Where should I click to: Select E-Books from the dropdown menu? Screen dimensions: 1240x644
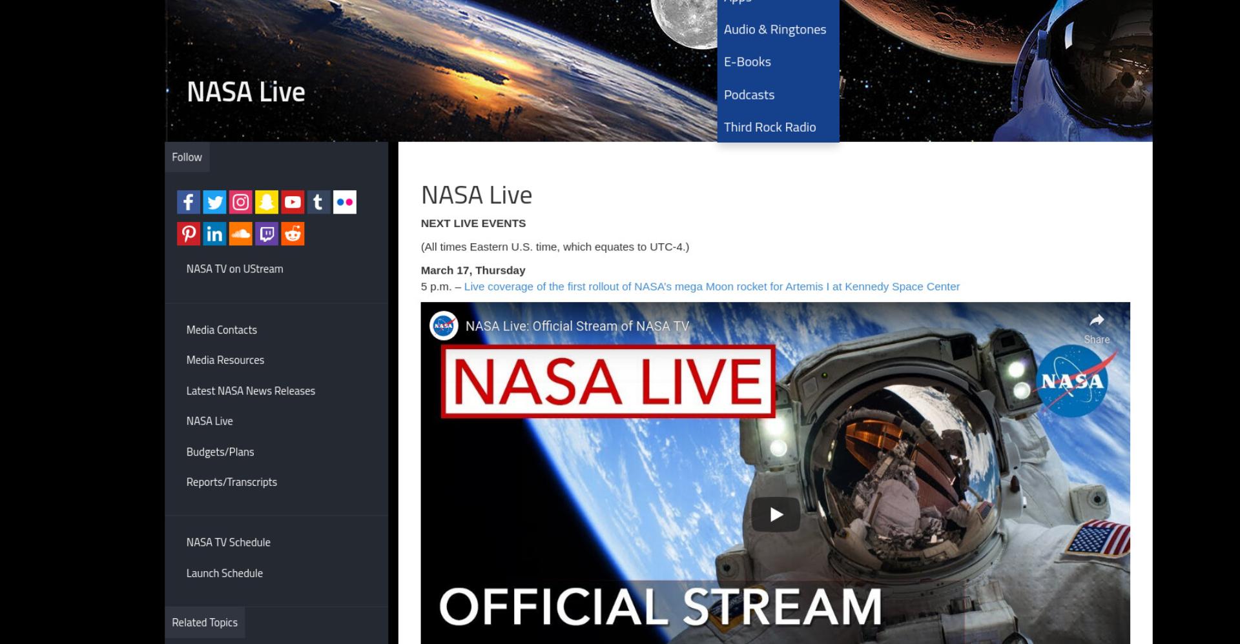[747, 62]
